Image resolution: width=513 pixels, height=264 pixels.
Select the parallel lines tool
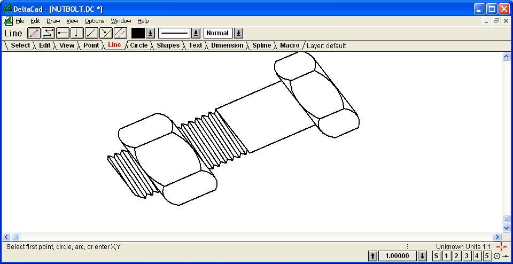pos(120,33)
